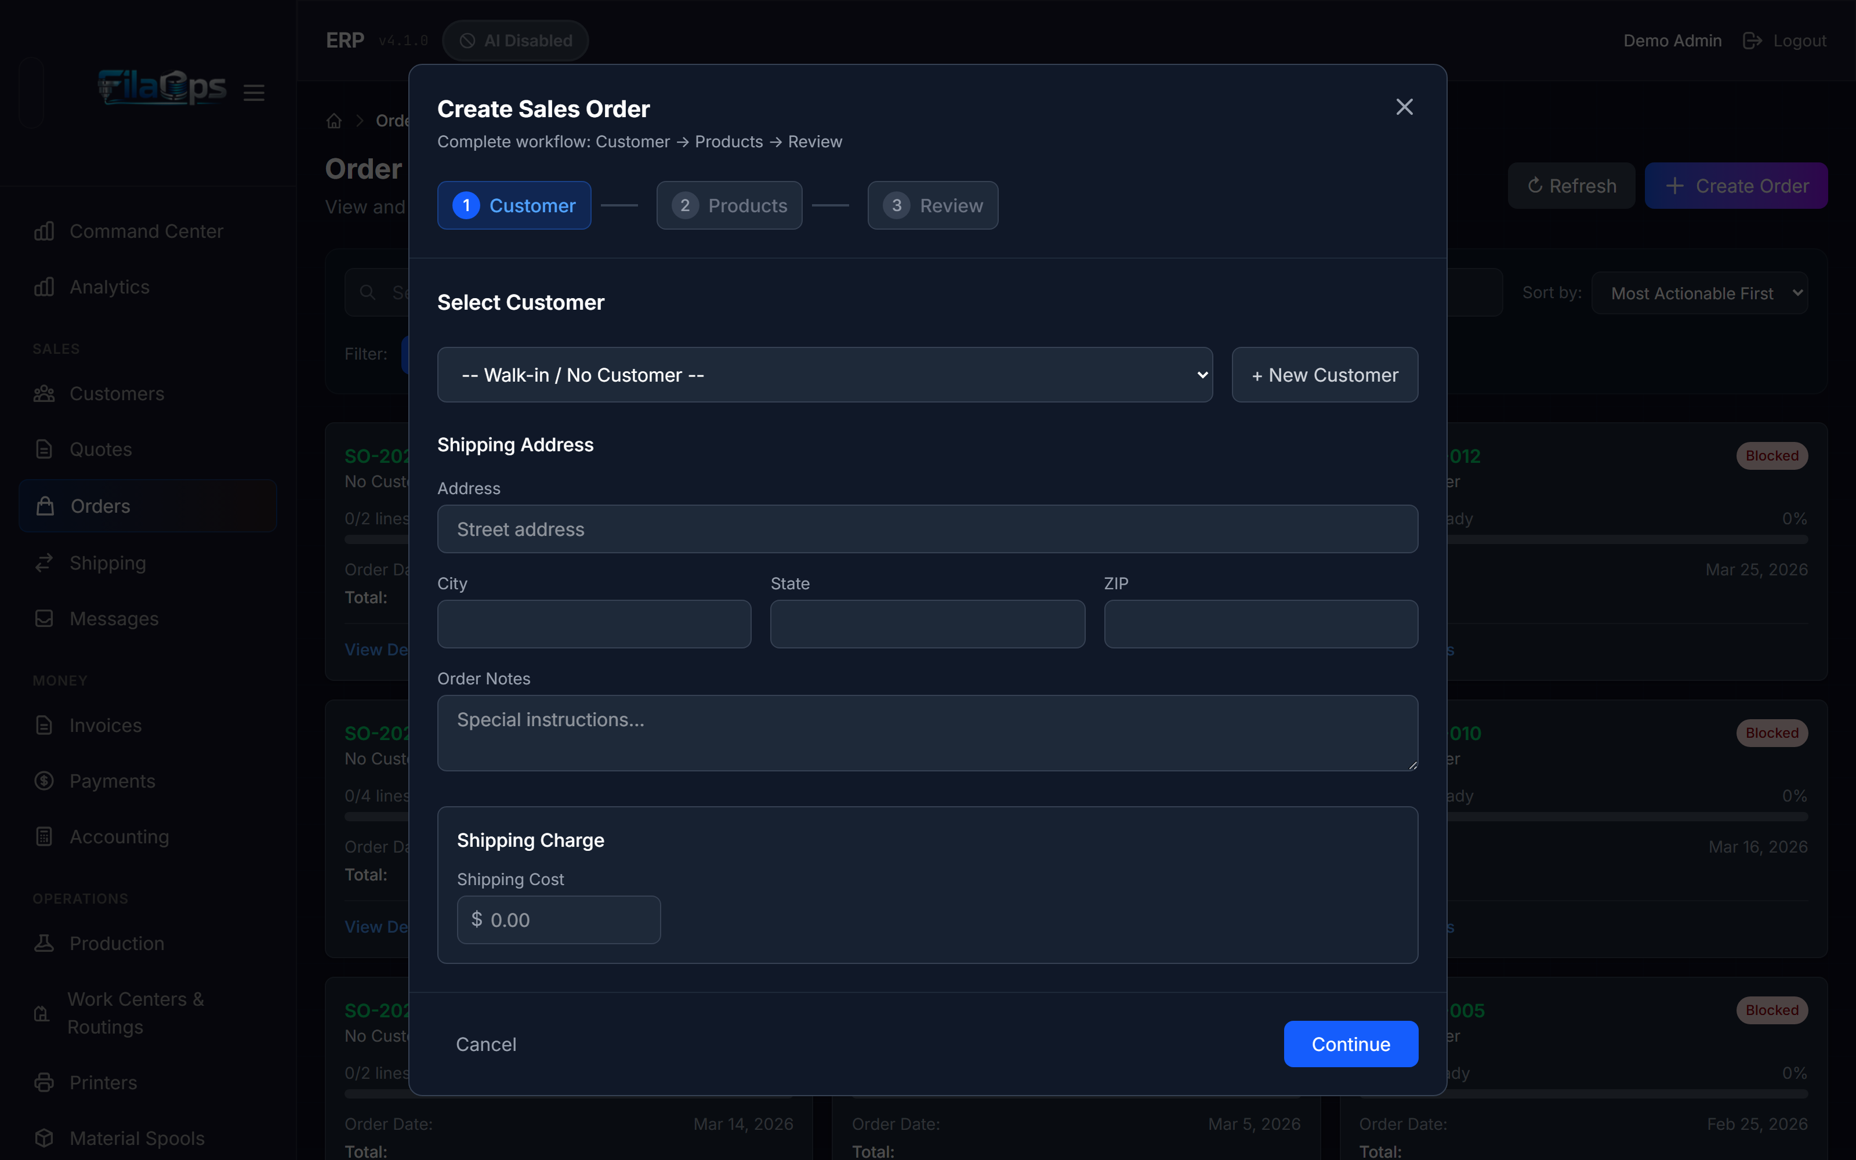Open Messages page from sidebar

pos(147,618)
